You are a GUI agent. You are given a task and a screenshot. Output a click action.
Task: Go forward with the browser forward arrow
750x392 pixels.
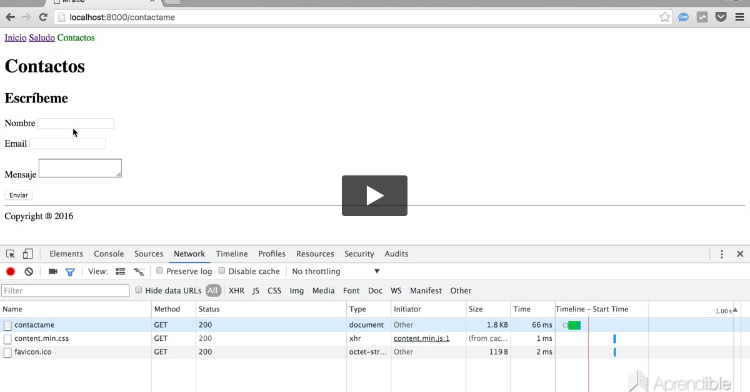click(x=26, y=17)
